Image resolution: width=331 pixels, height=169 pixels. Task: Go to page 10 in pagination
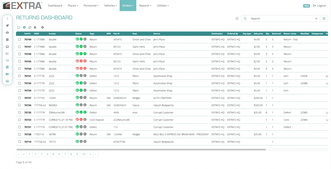coord(84,154)
